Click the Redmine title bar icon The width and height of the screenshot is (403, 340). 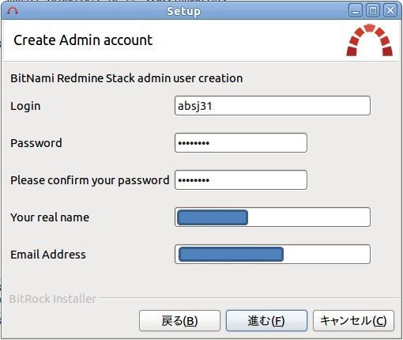point(13,11)
